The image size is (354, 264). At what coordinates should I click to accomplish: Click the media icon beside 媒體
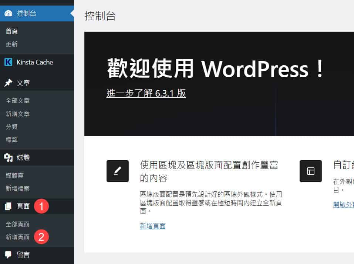[9, 157]
